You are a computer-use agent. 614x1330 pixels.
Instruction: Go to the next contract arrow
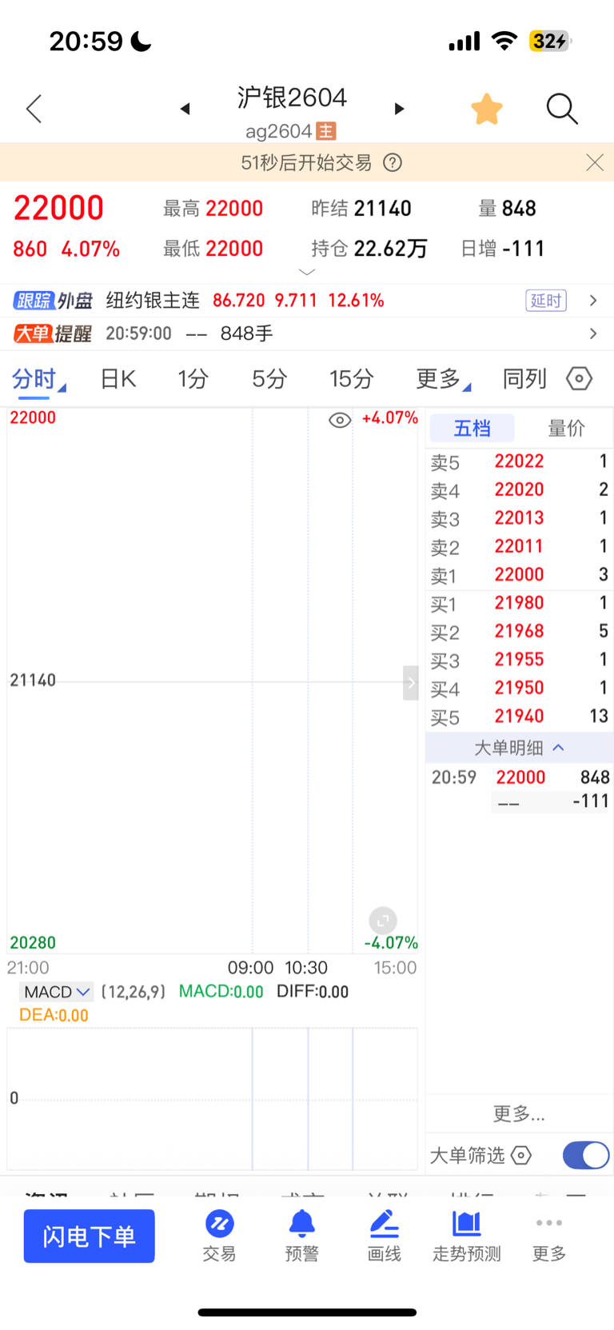point(399,109)
